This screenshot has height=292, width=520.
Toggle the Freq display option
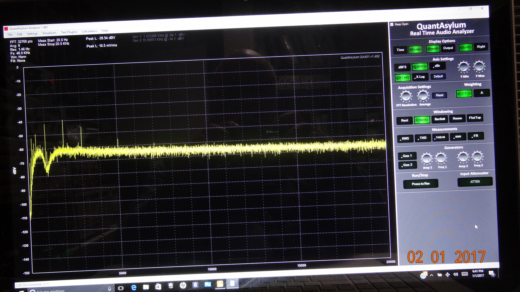tap(415, 49)
